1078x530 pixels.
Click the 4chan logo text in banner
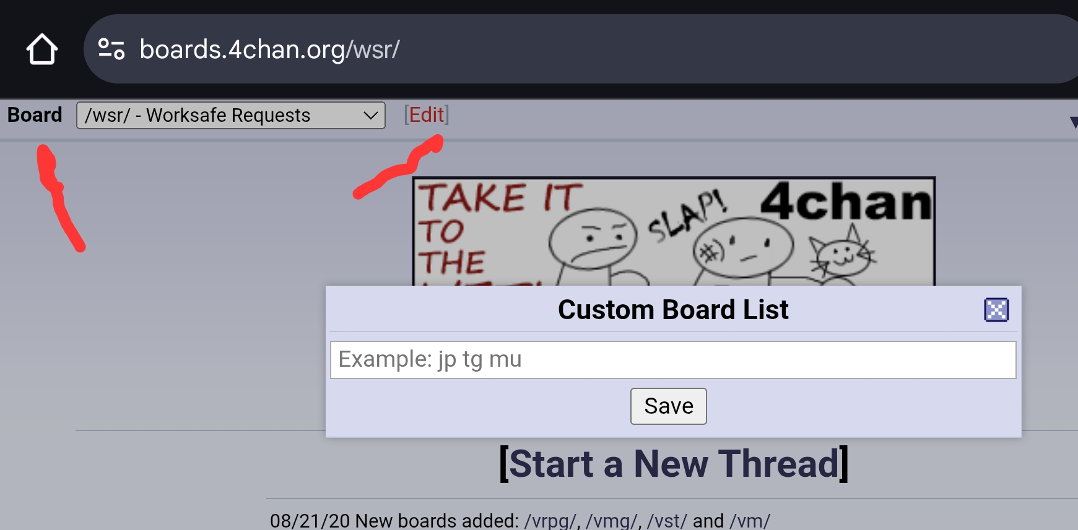tap(846, 202)
